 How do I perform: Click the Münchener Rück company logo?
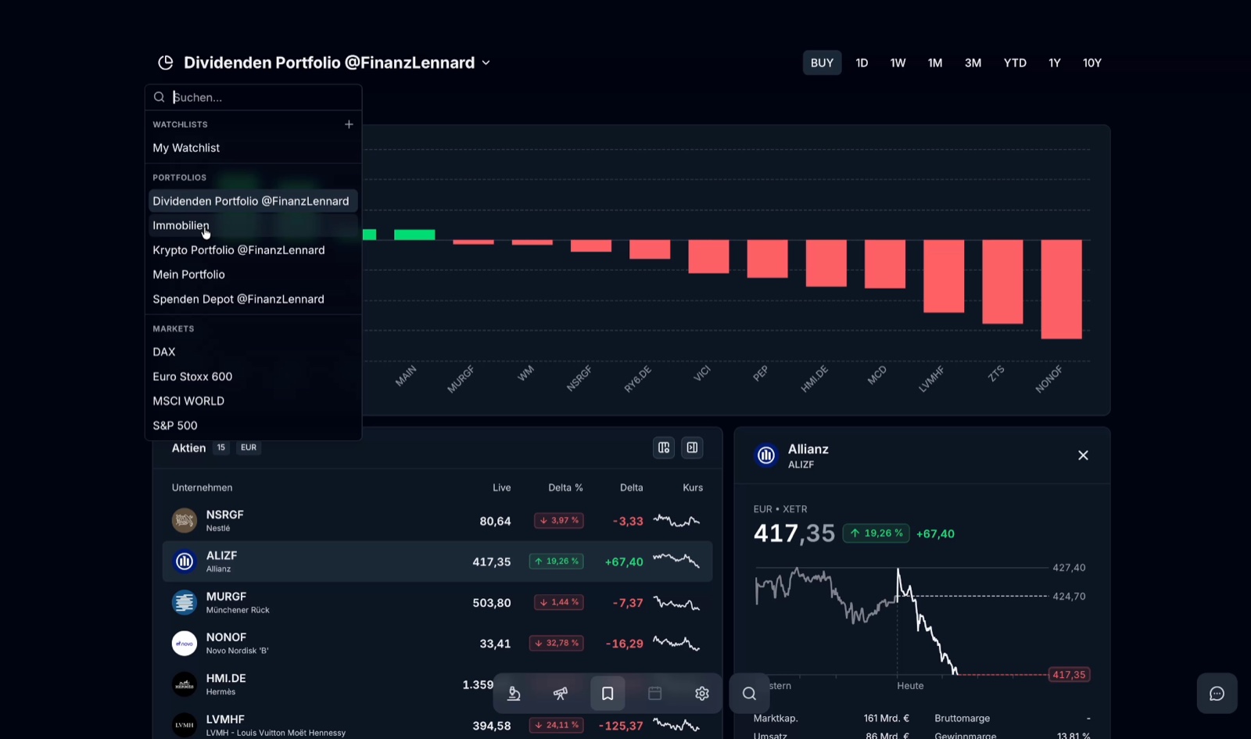pos(185,602)
